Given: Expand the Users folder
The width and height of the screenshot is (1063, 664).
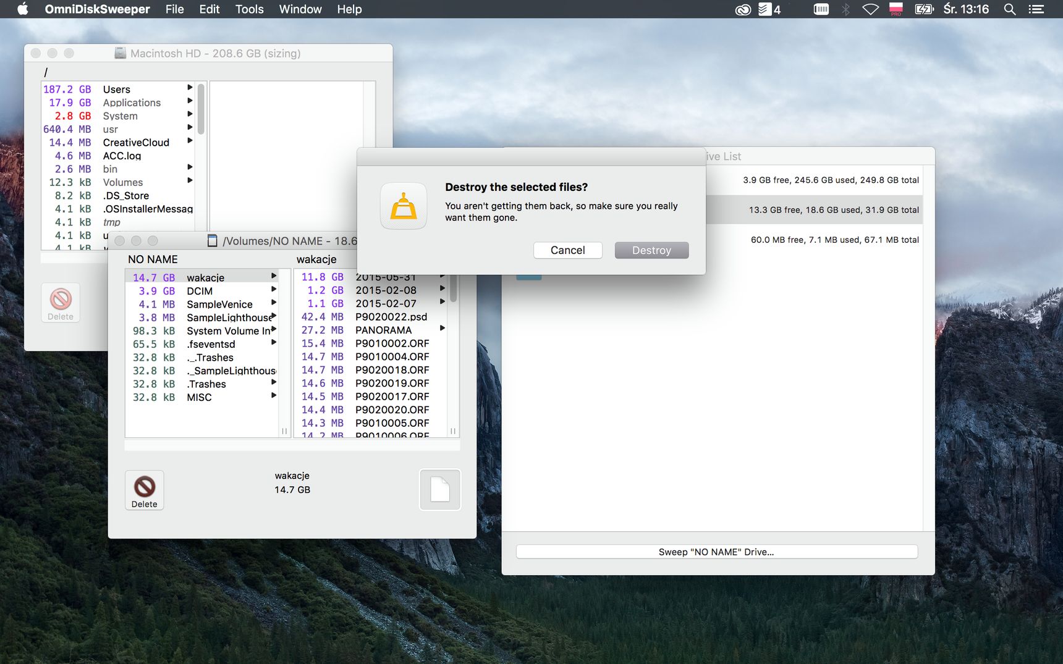Looking at the screenshot, I should tap(190, 88).
